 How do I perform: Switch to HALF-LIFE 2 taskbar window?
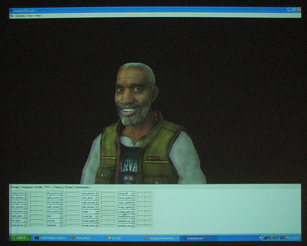tap(87, 238)
